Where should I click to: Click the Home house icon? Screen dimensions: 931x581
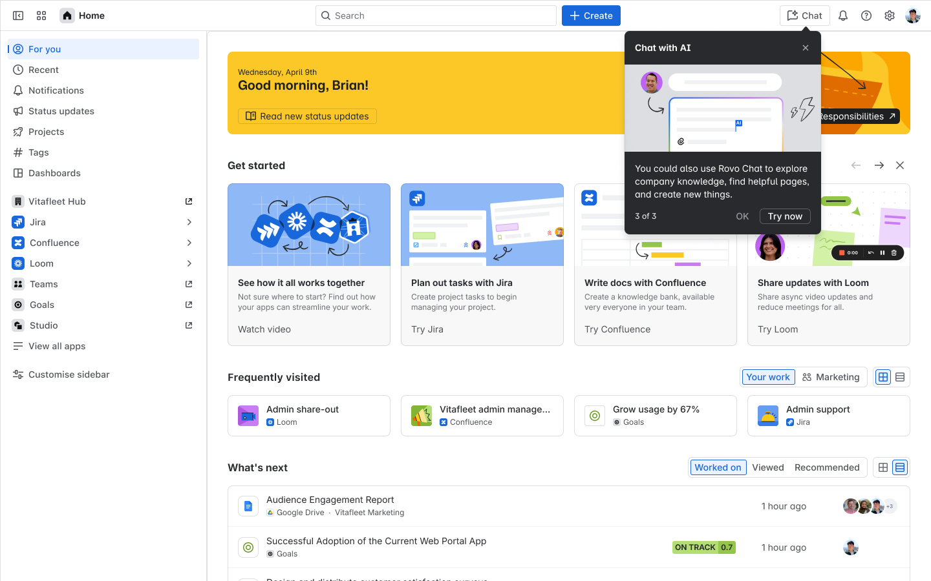pyautogui.click(x=67, y=15)
